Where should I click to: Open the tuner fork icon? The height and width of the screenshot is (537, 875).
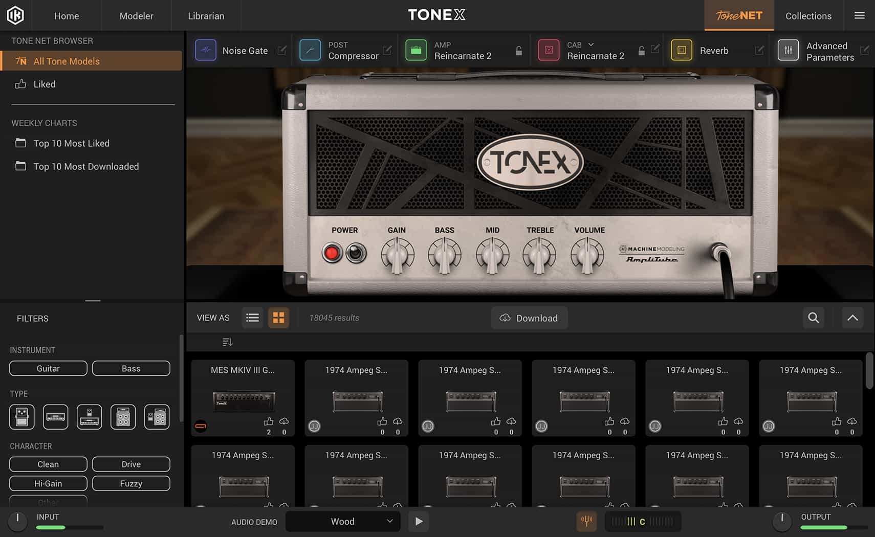pos(586,521)
